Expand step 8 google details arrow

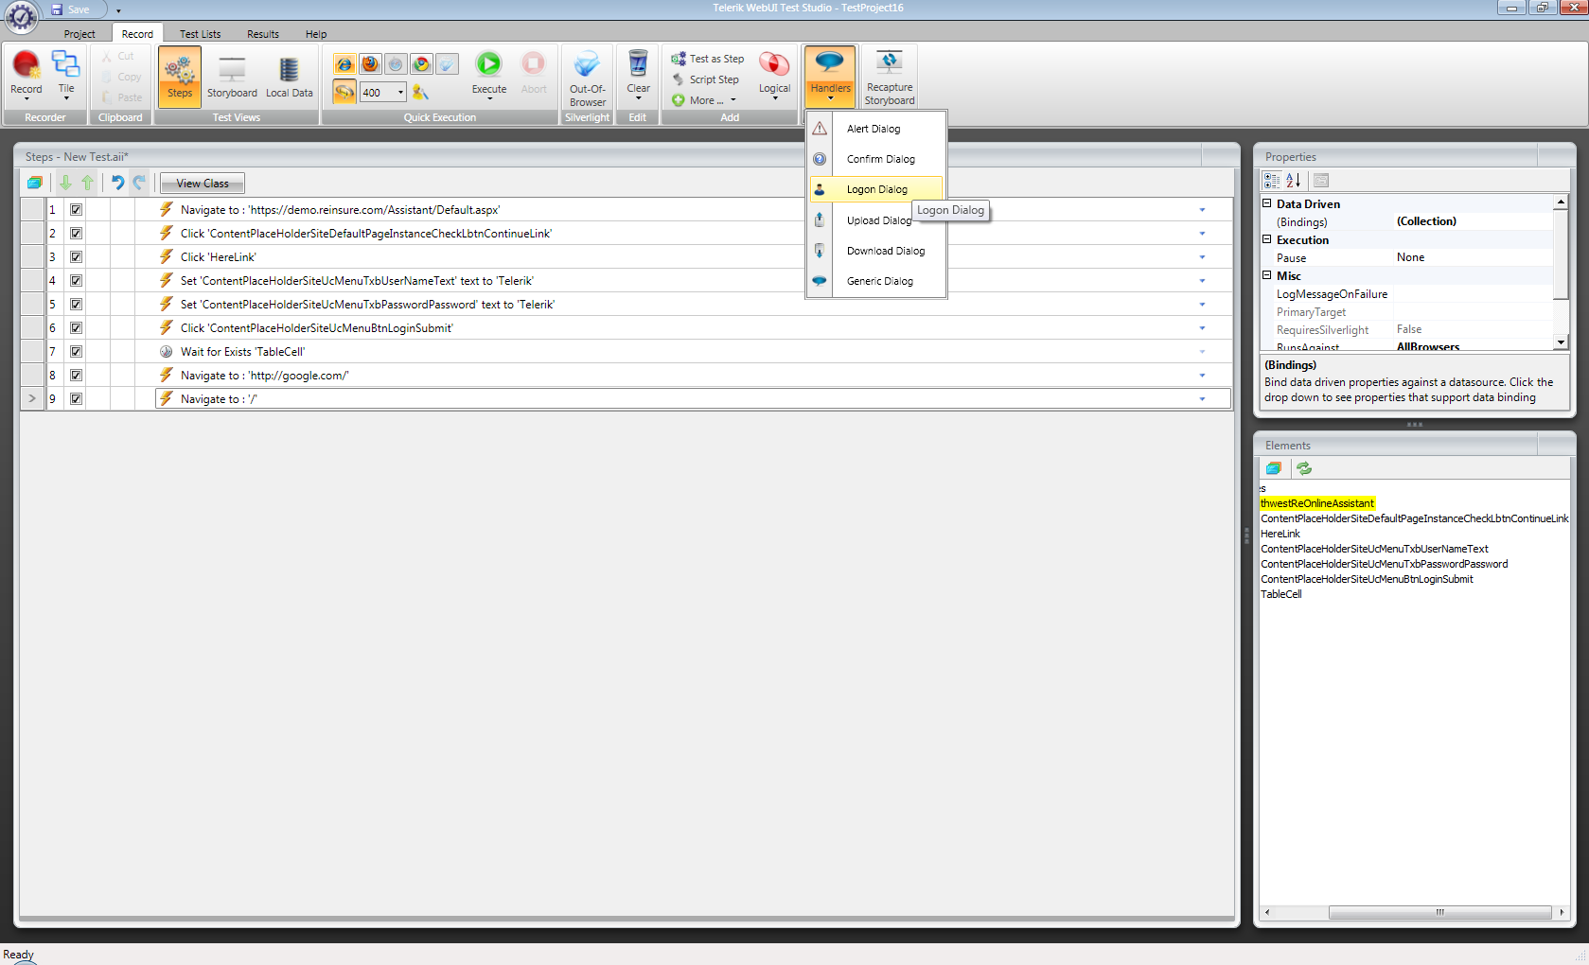click(1202, 376)
